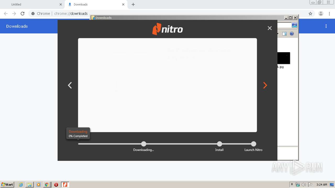
Task: Open the network tray icon
Action: 298,185
